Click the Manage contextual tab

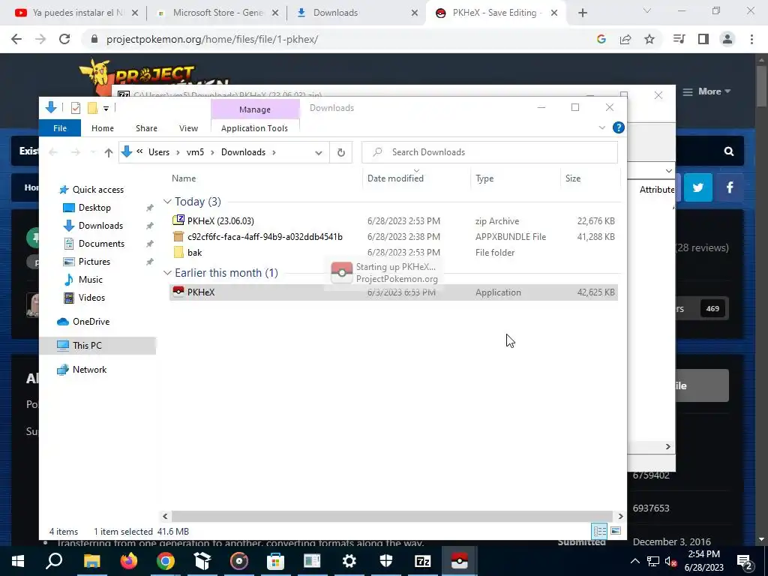click(255, 109)
